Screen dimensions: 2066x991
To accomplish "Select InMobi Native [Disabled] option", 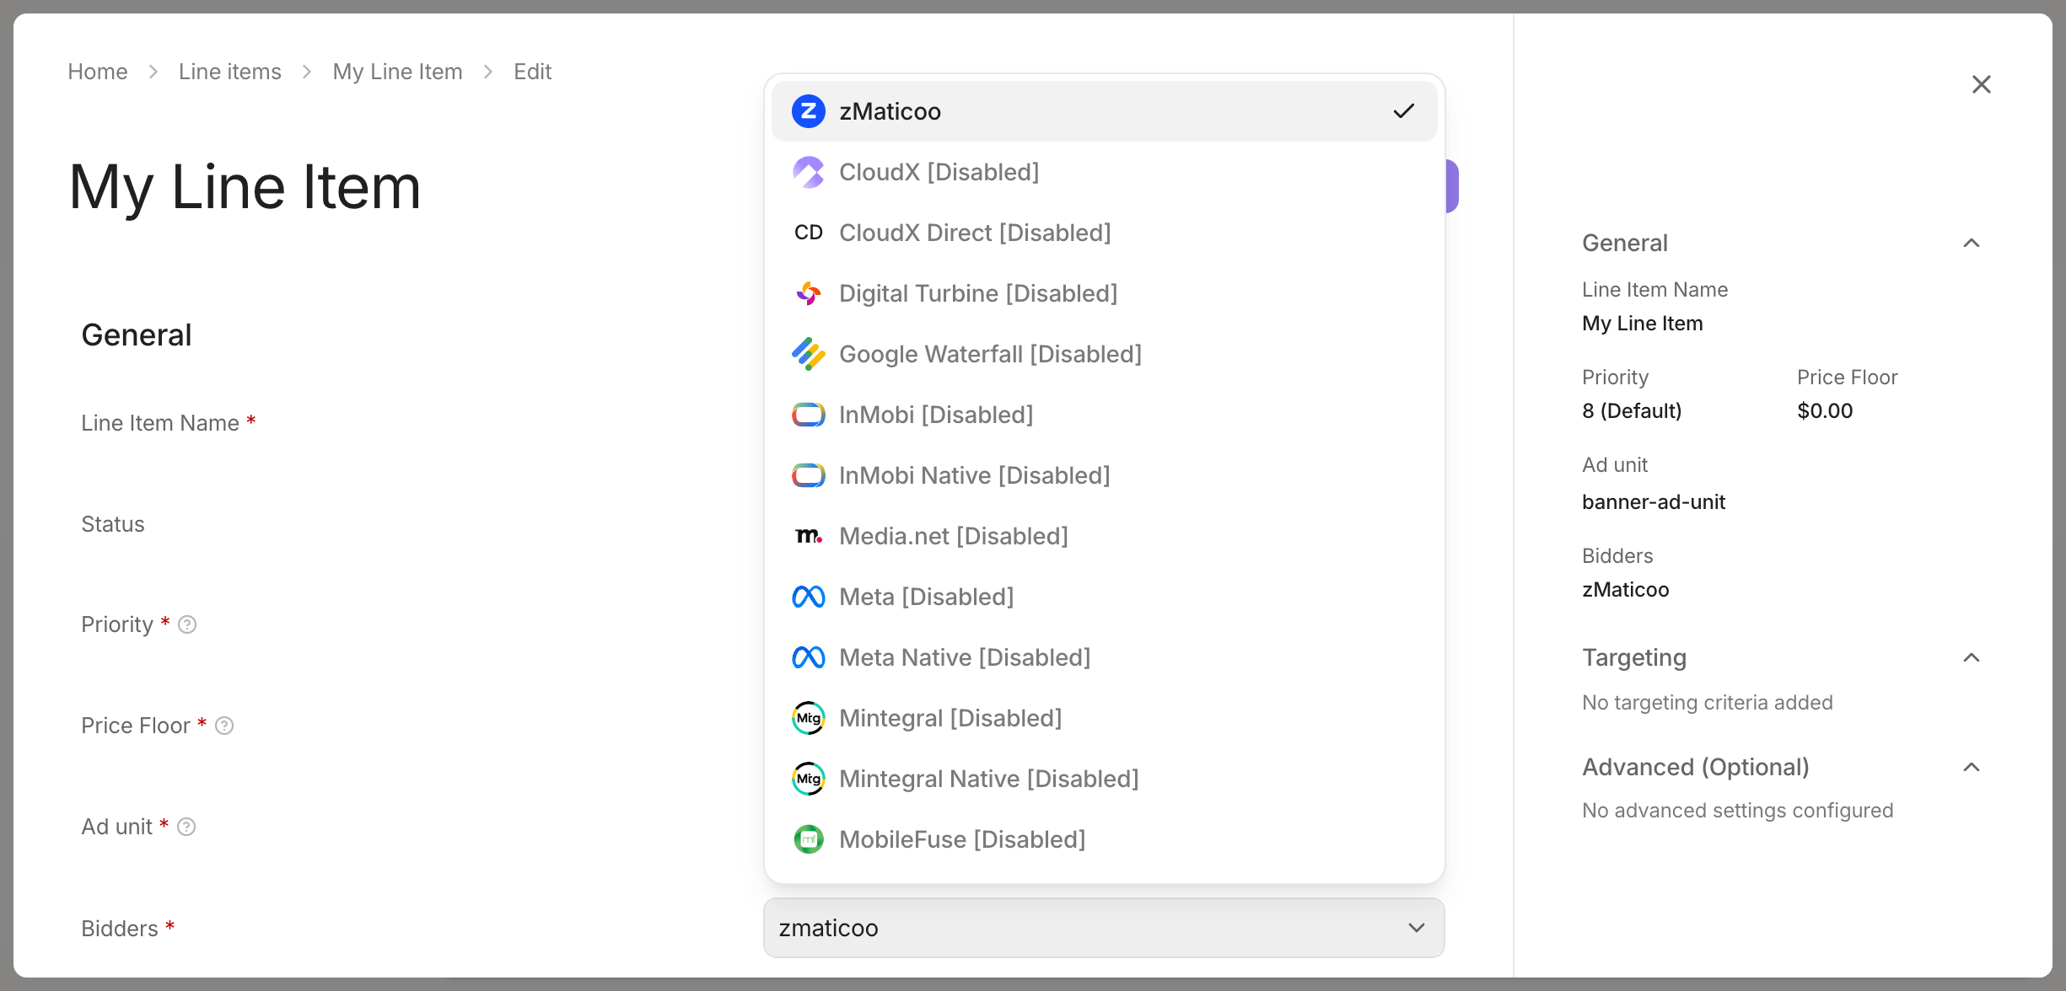I will pyautogui.click(x=1104, y=475).
